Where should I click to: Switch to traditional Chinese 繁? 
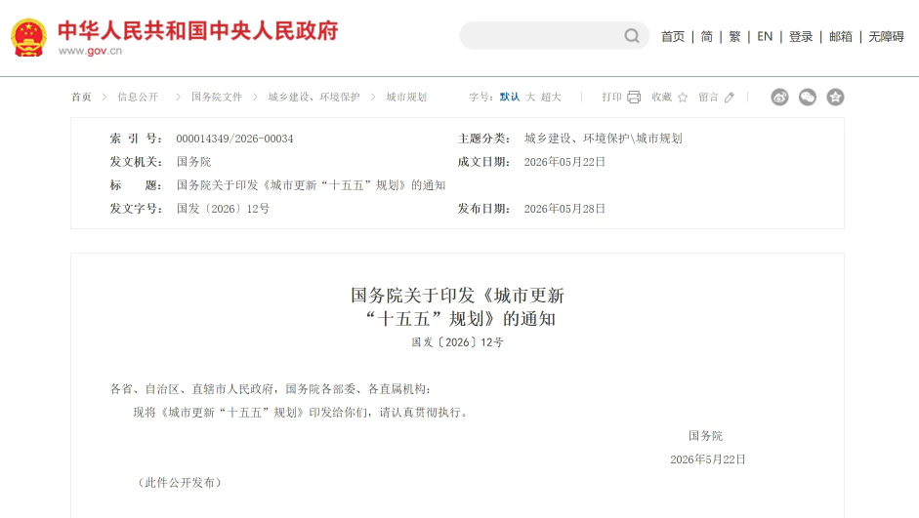click(x=735, y=37)
